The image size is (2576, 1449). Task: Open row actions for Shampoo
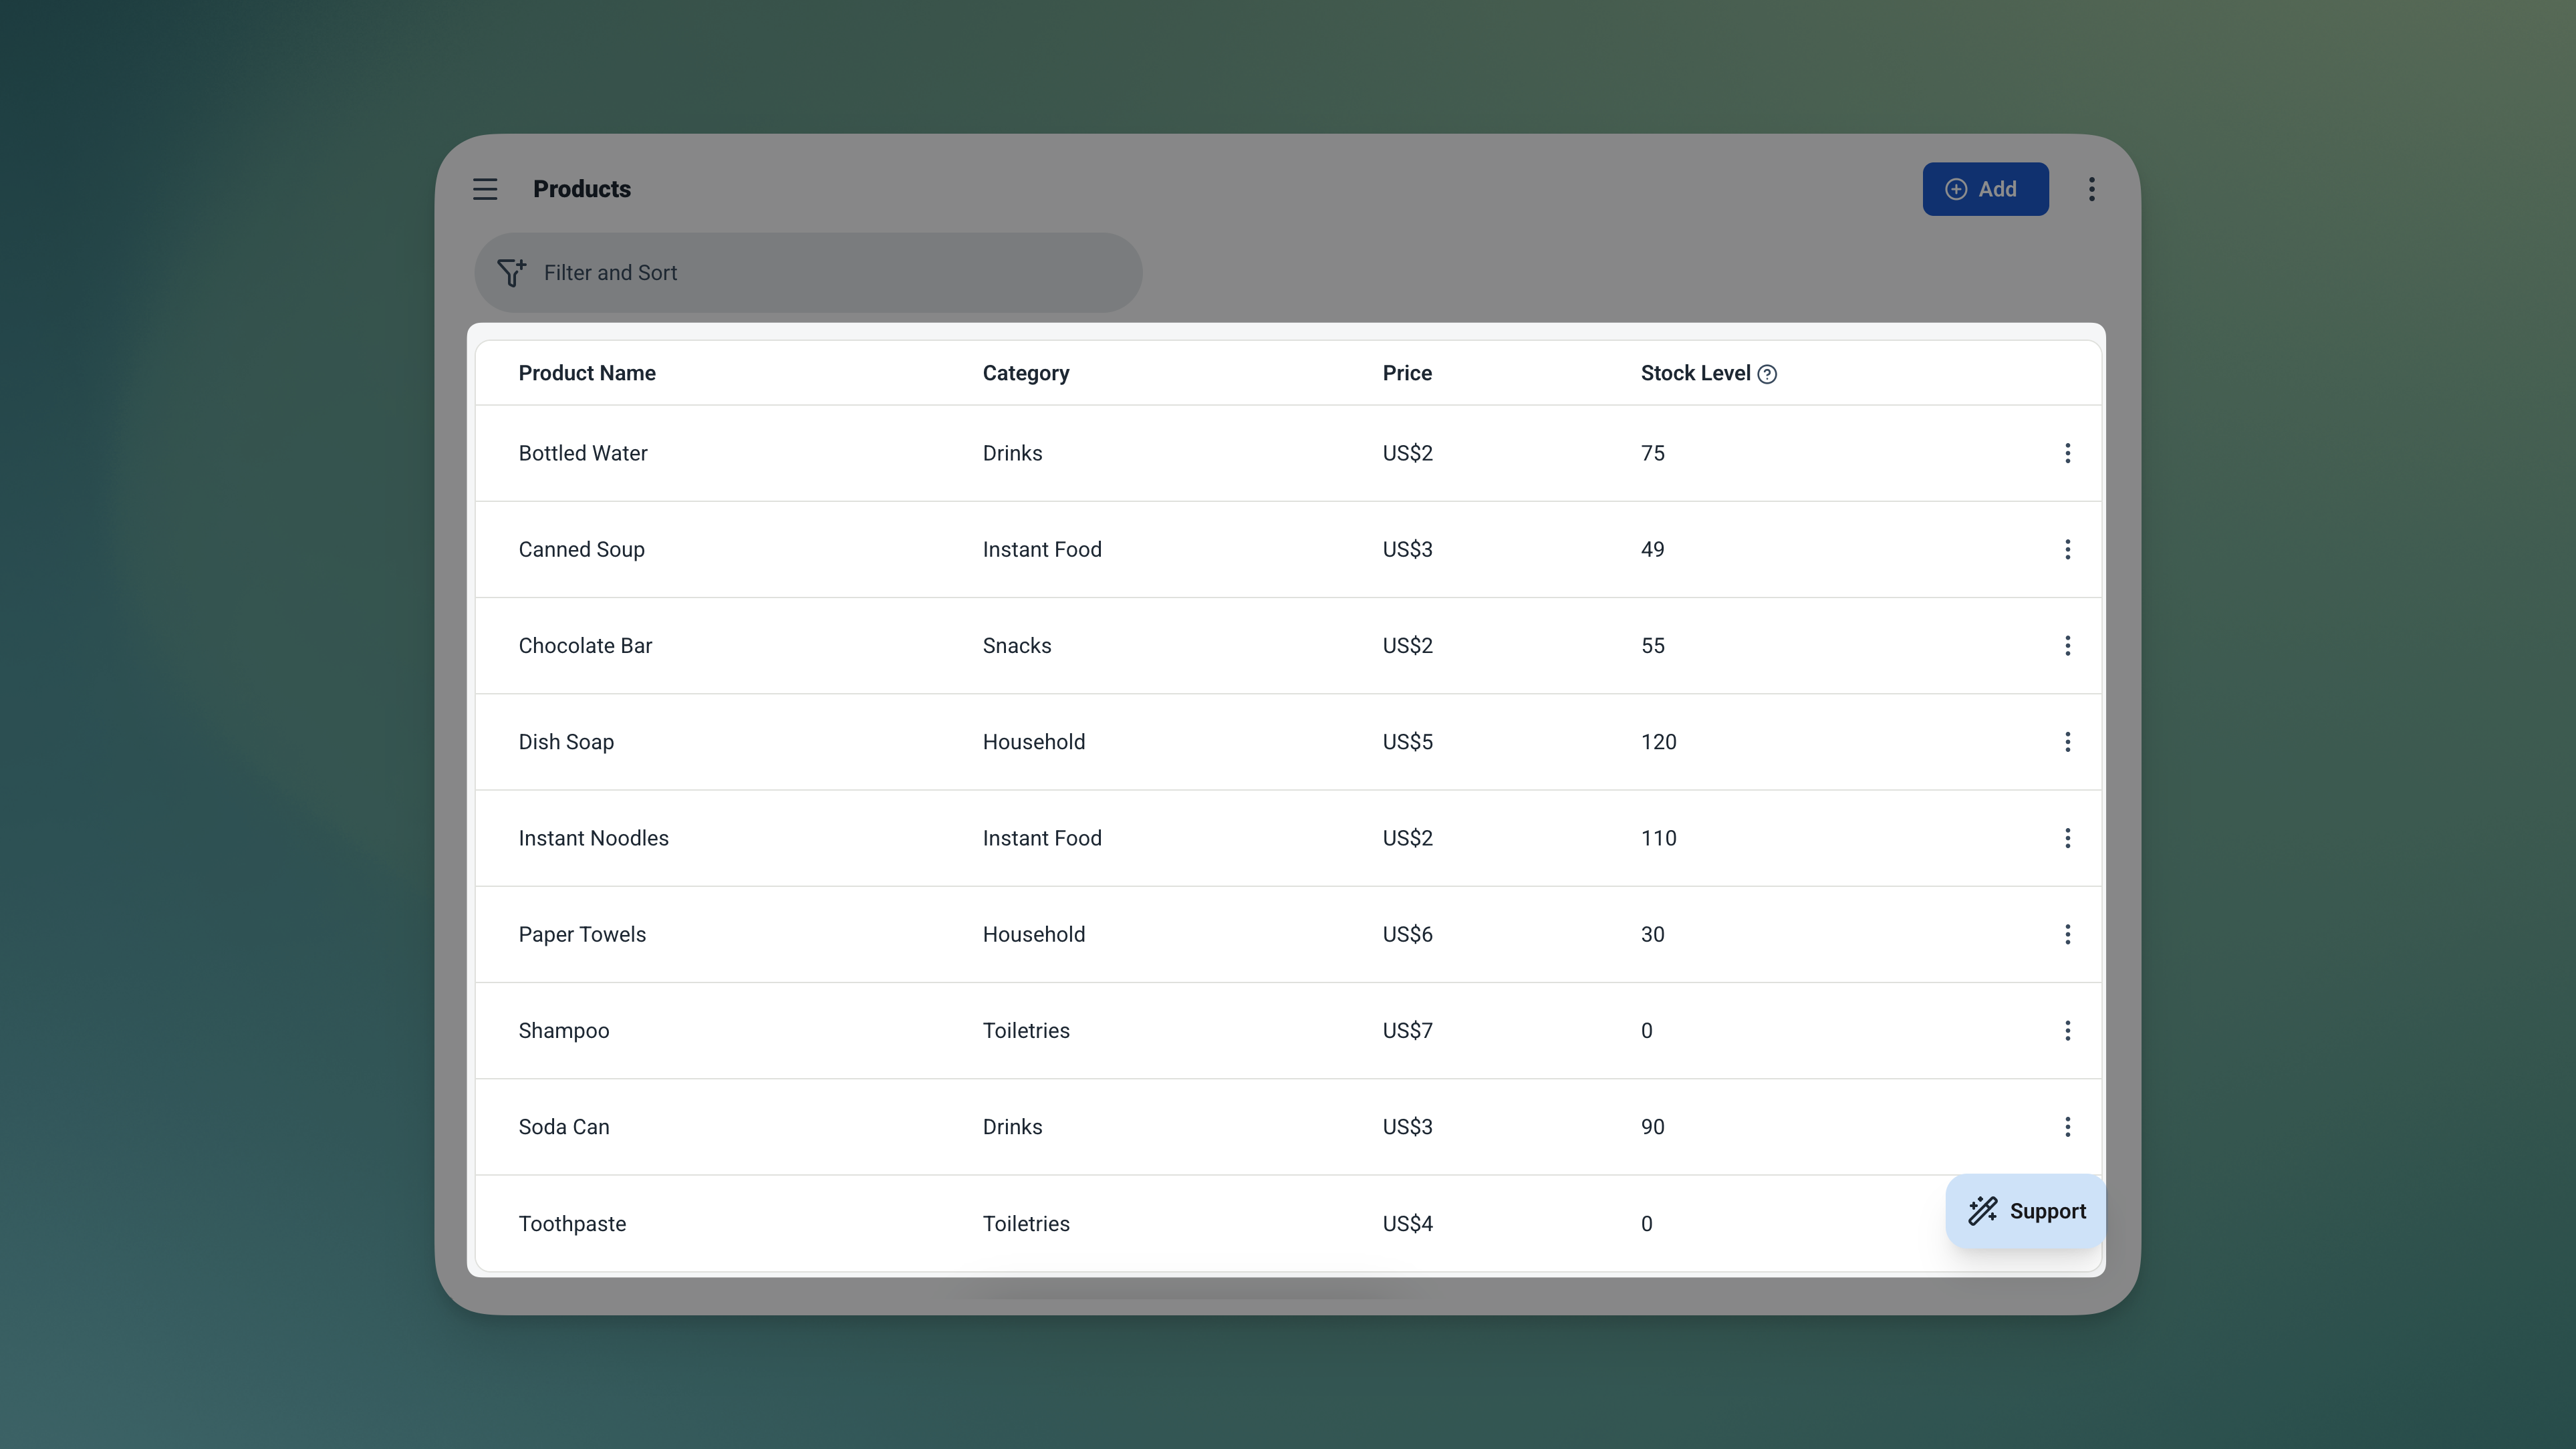[2067, 1031]
